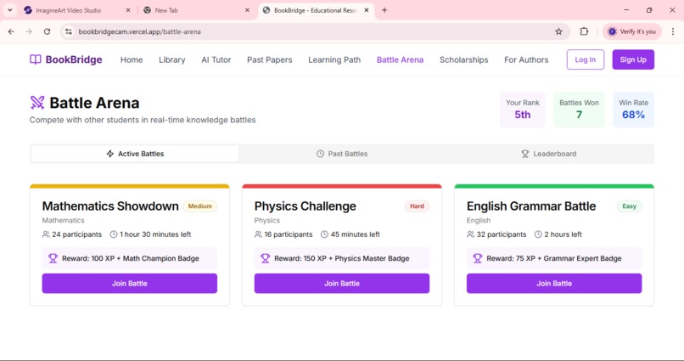Click the Your Rank 5th stat card
The width and height of the screenshot is (684, 361).
(x=523, y=110)
